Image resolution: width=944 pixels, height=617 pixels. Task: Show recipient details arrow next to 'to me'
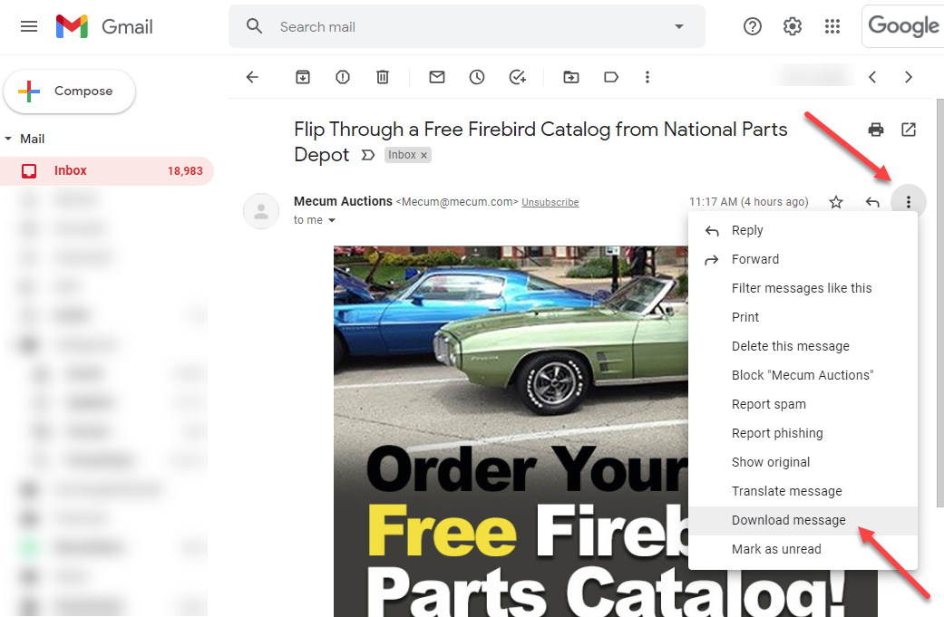tap(332, 221)
